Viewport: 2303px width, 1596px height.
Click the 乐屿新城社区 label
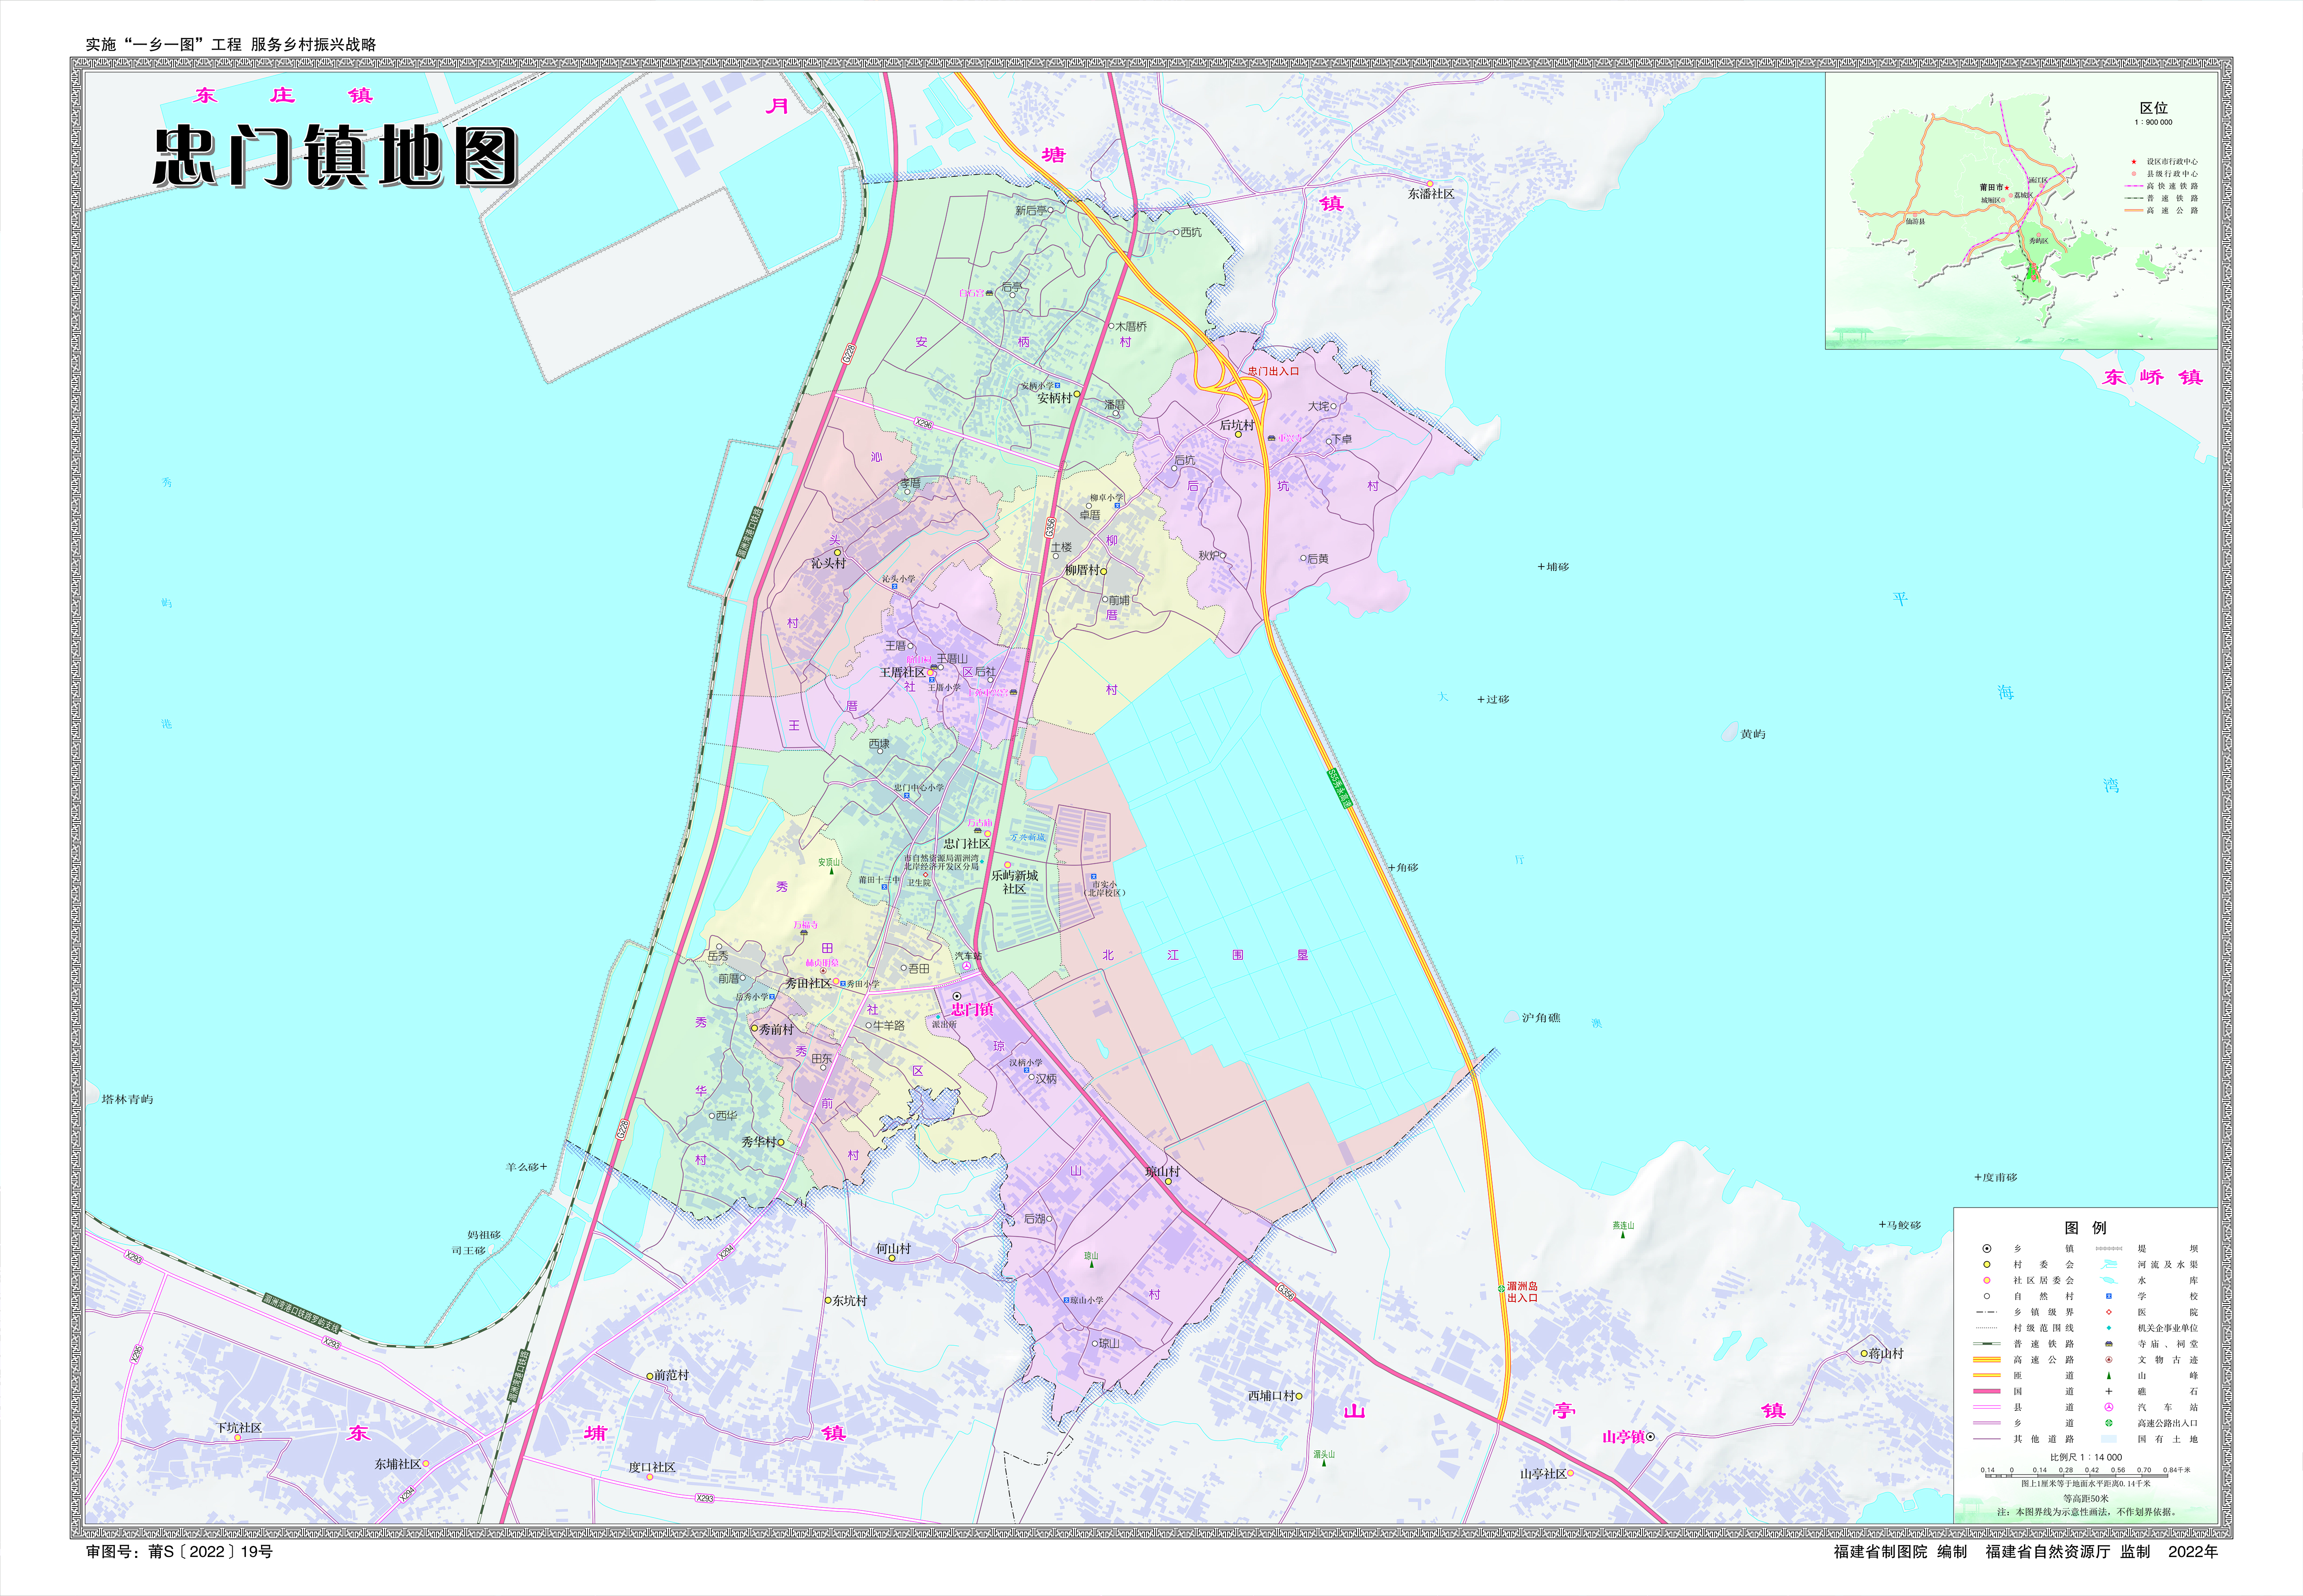click(x=1014, y=882)
